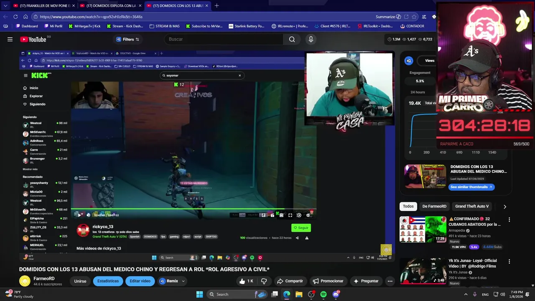Click the Unirse join button
This screenshot has height=301, width=535.
[80, 281]
